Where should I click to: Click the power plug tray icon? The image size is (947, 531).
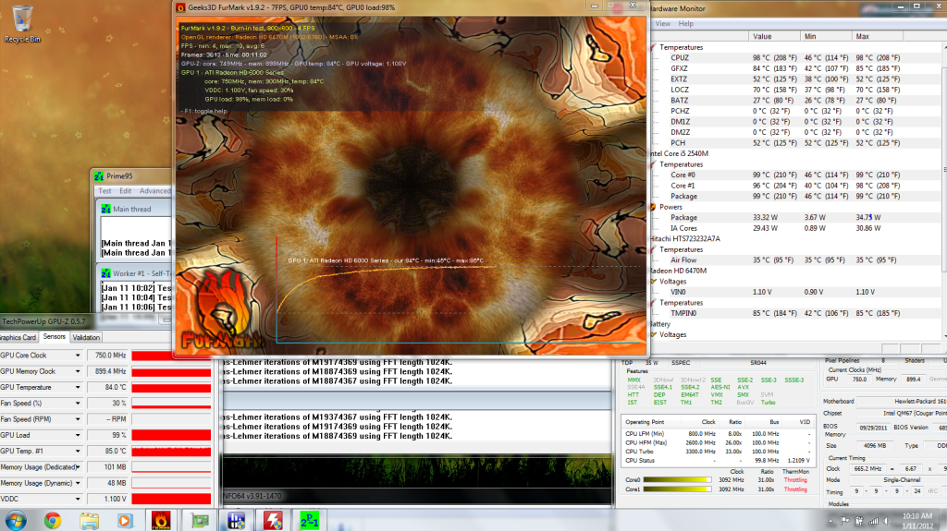click(x=859, y=521)
